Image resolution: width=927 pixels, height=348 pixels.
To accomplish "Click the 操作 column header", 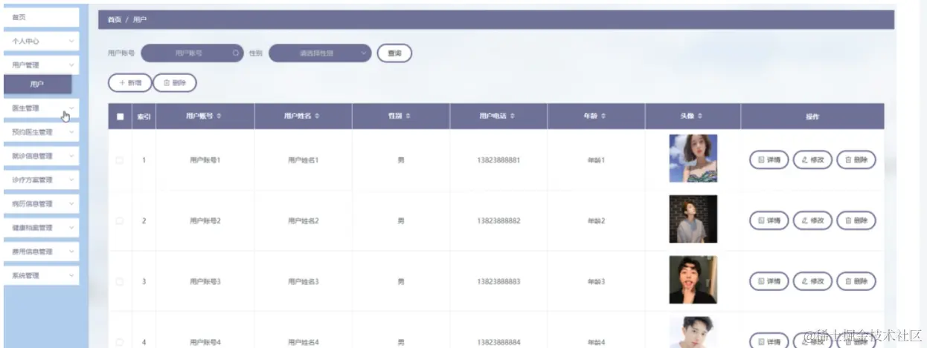I will pyautogui.click(x=812, y=116).
